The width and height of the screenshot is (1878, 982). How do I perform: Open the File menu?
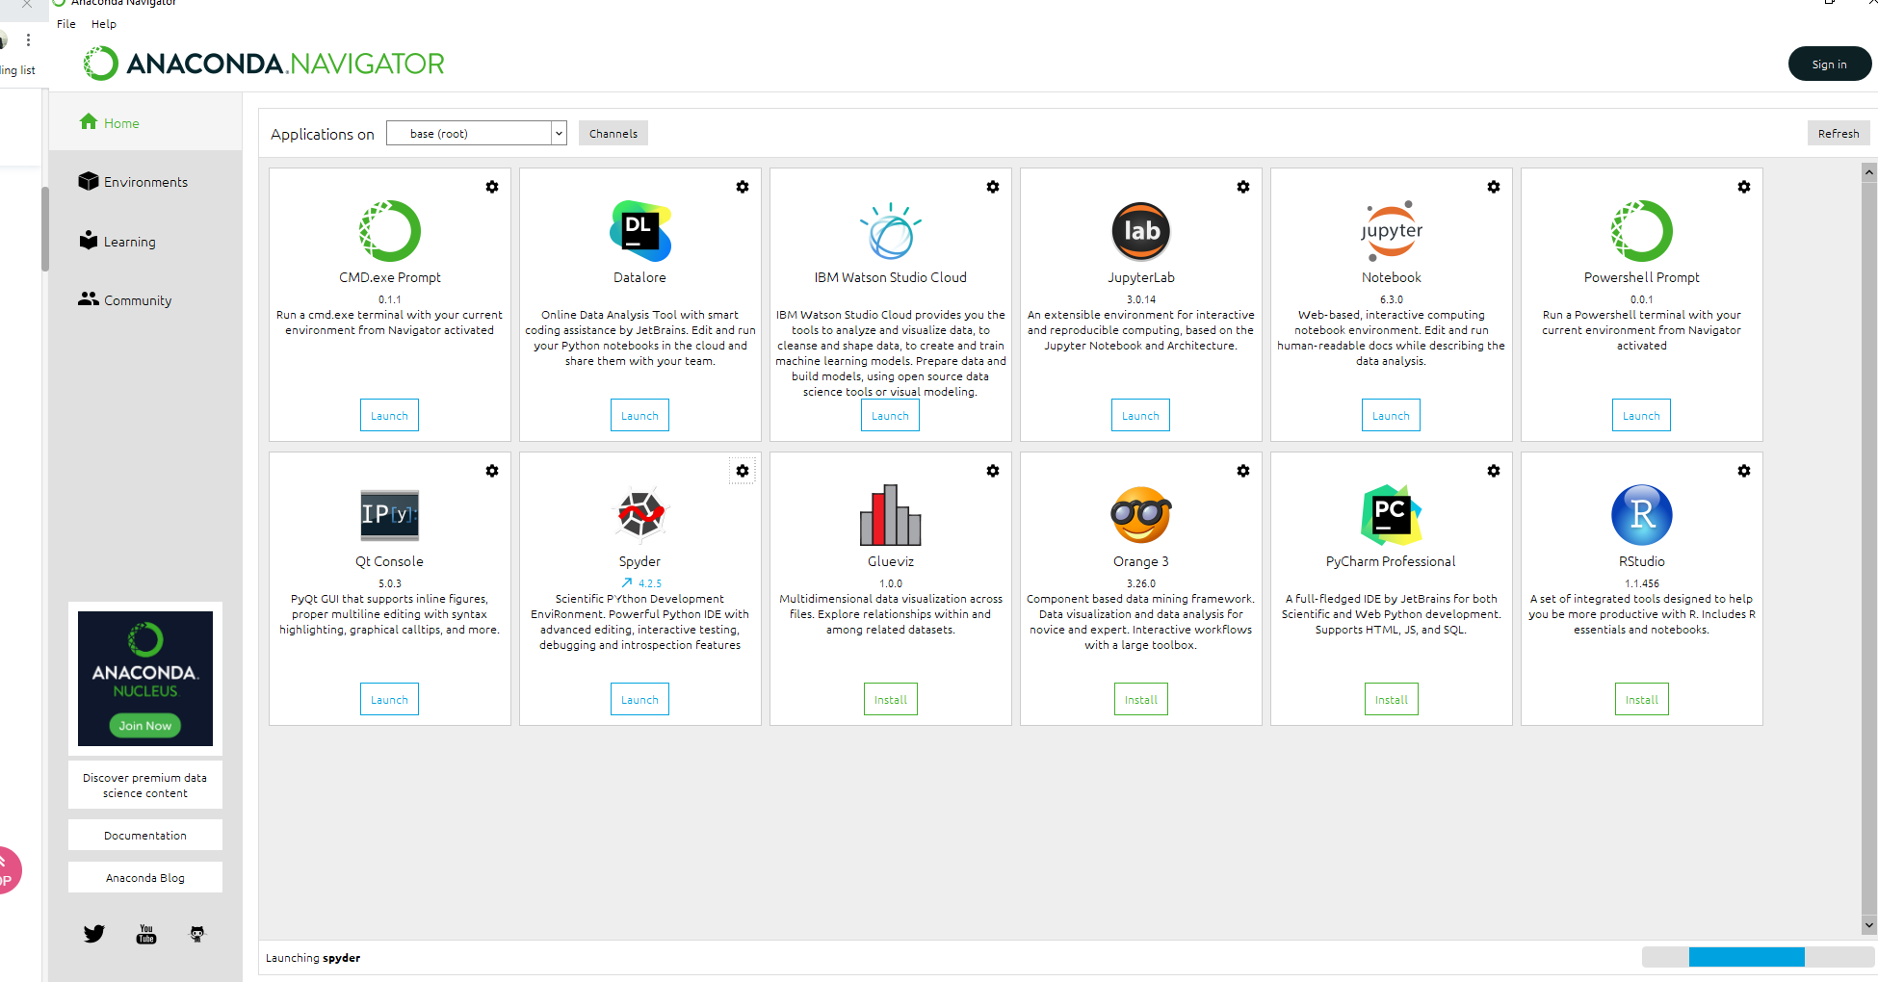tap(66, 24)
